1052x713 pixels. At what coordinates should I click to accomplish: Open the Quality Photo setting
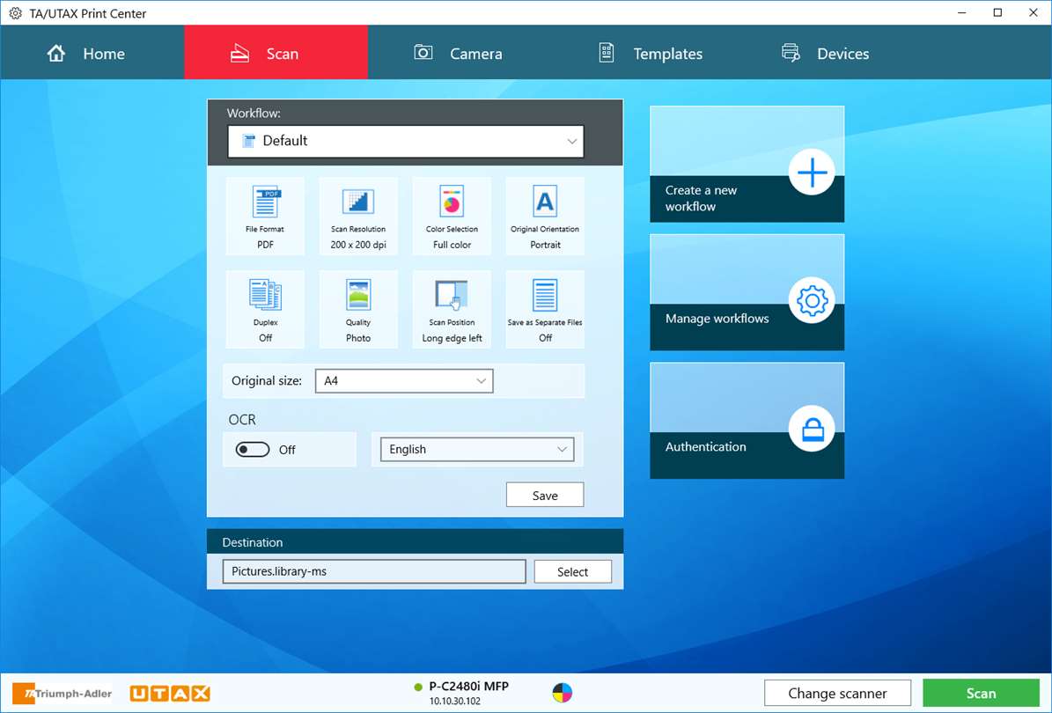tap(358, 309)
